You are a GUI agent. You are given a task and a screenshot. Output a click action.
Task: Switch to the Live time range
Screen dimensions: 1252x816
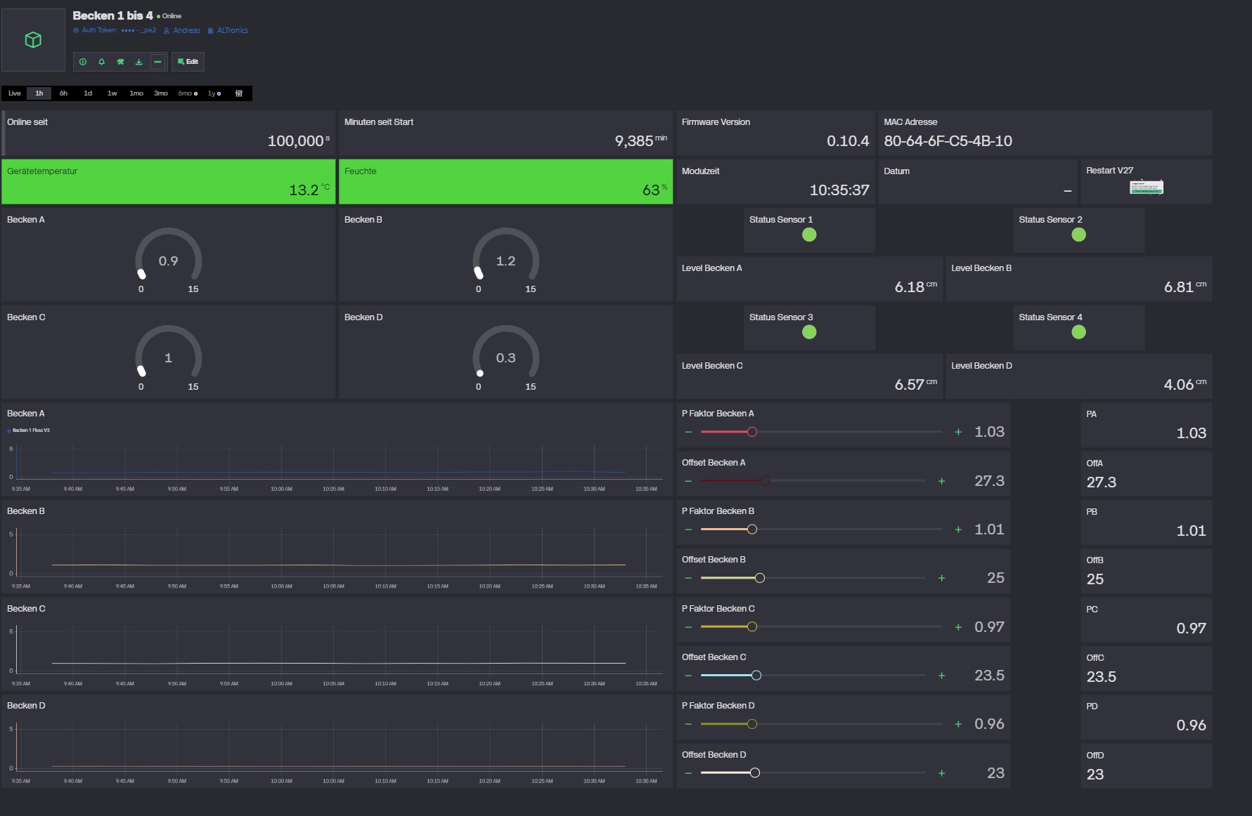15,93
